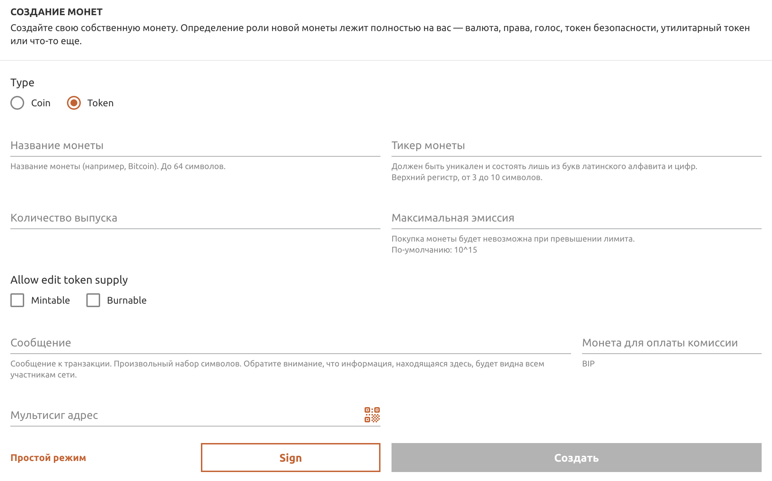Enable the Mintable checkbox
Screen dimensions: 772x481
coord(17,300)
